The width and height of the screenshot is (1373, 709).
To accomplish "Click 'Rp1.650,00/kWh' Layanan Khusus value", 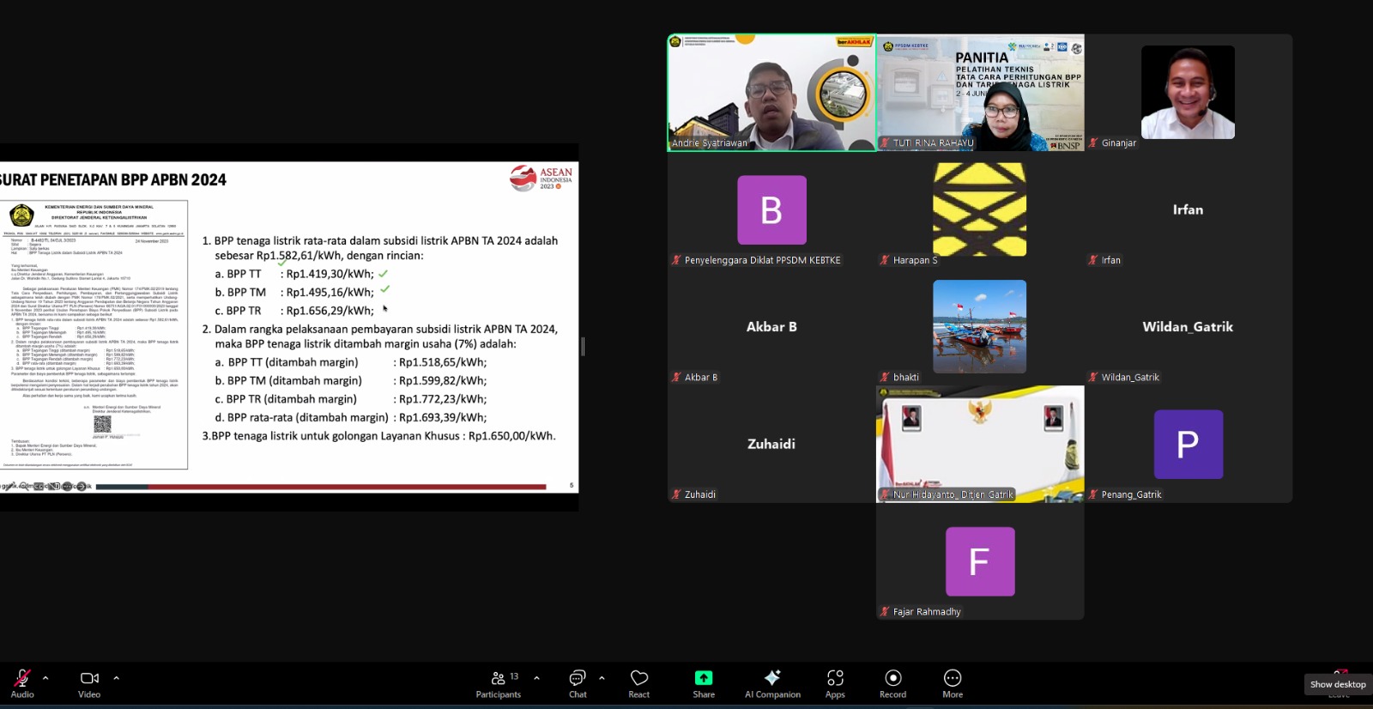I will click(x=512, y=436).
